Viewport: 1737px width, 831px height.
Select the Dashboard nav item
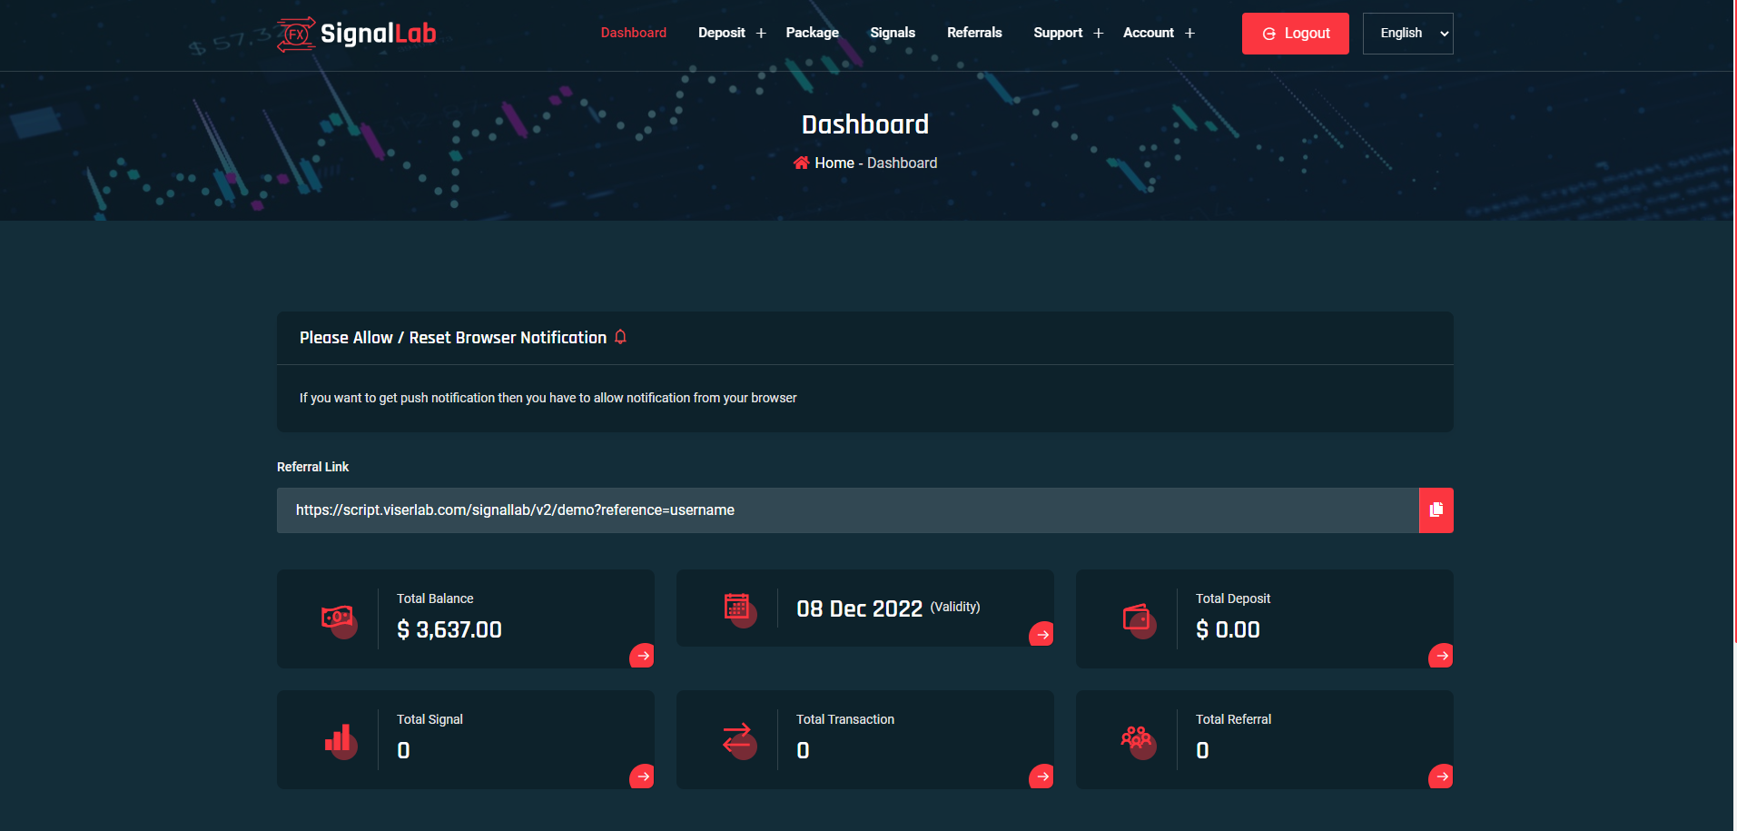coord(634,33)
